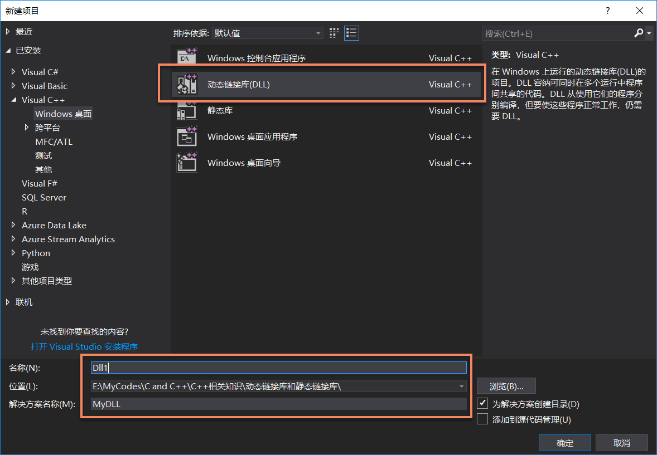657x455 pixels.
Task: Select 静态库 template name
Action: (x=220, y=110)
